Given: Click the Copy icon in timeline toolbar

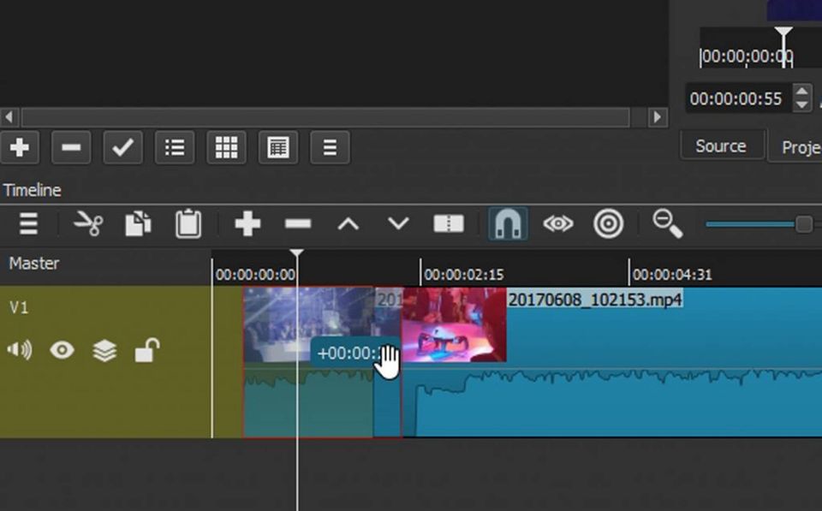Looking at the screenshot, I should (138, 224).
